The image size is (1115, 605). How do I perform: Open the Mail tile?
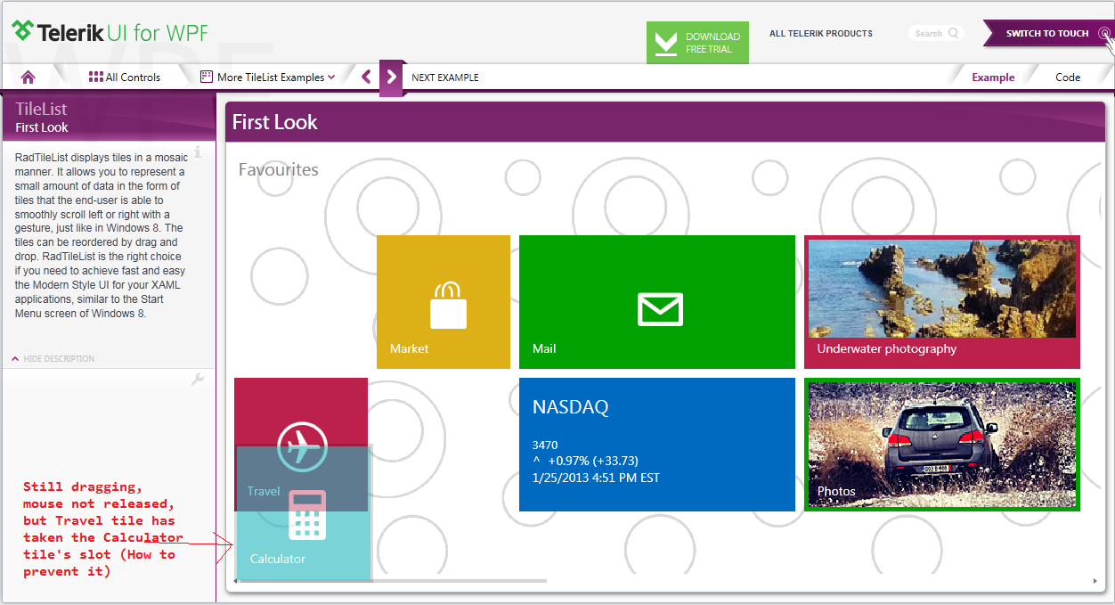click(657, 302)
